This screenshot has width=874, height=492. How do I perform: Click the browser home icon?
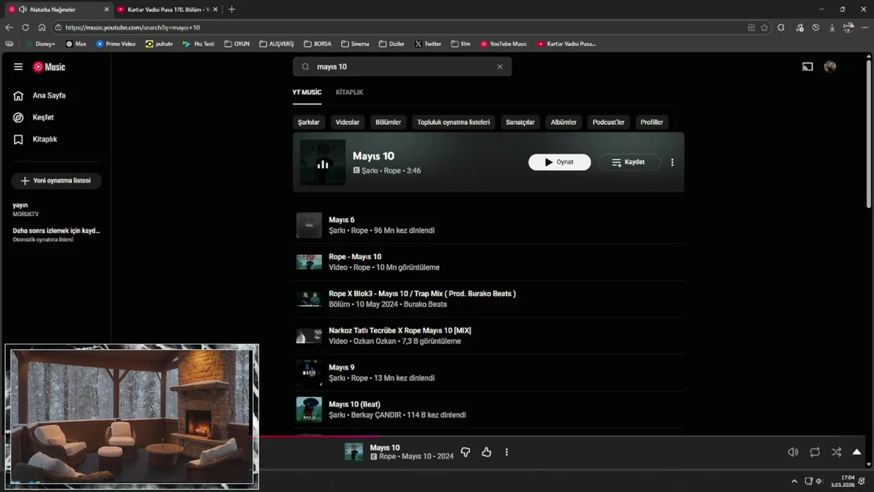(x=42, y=27)
